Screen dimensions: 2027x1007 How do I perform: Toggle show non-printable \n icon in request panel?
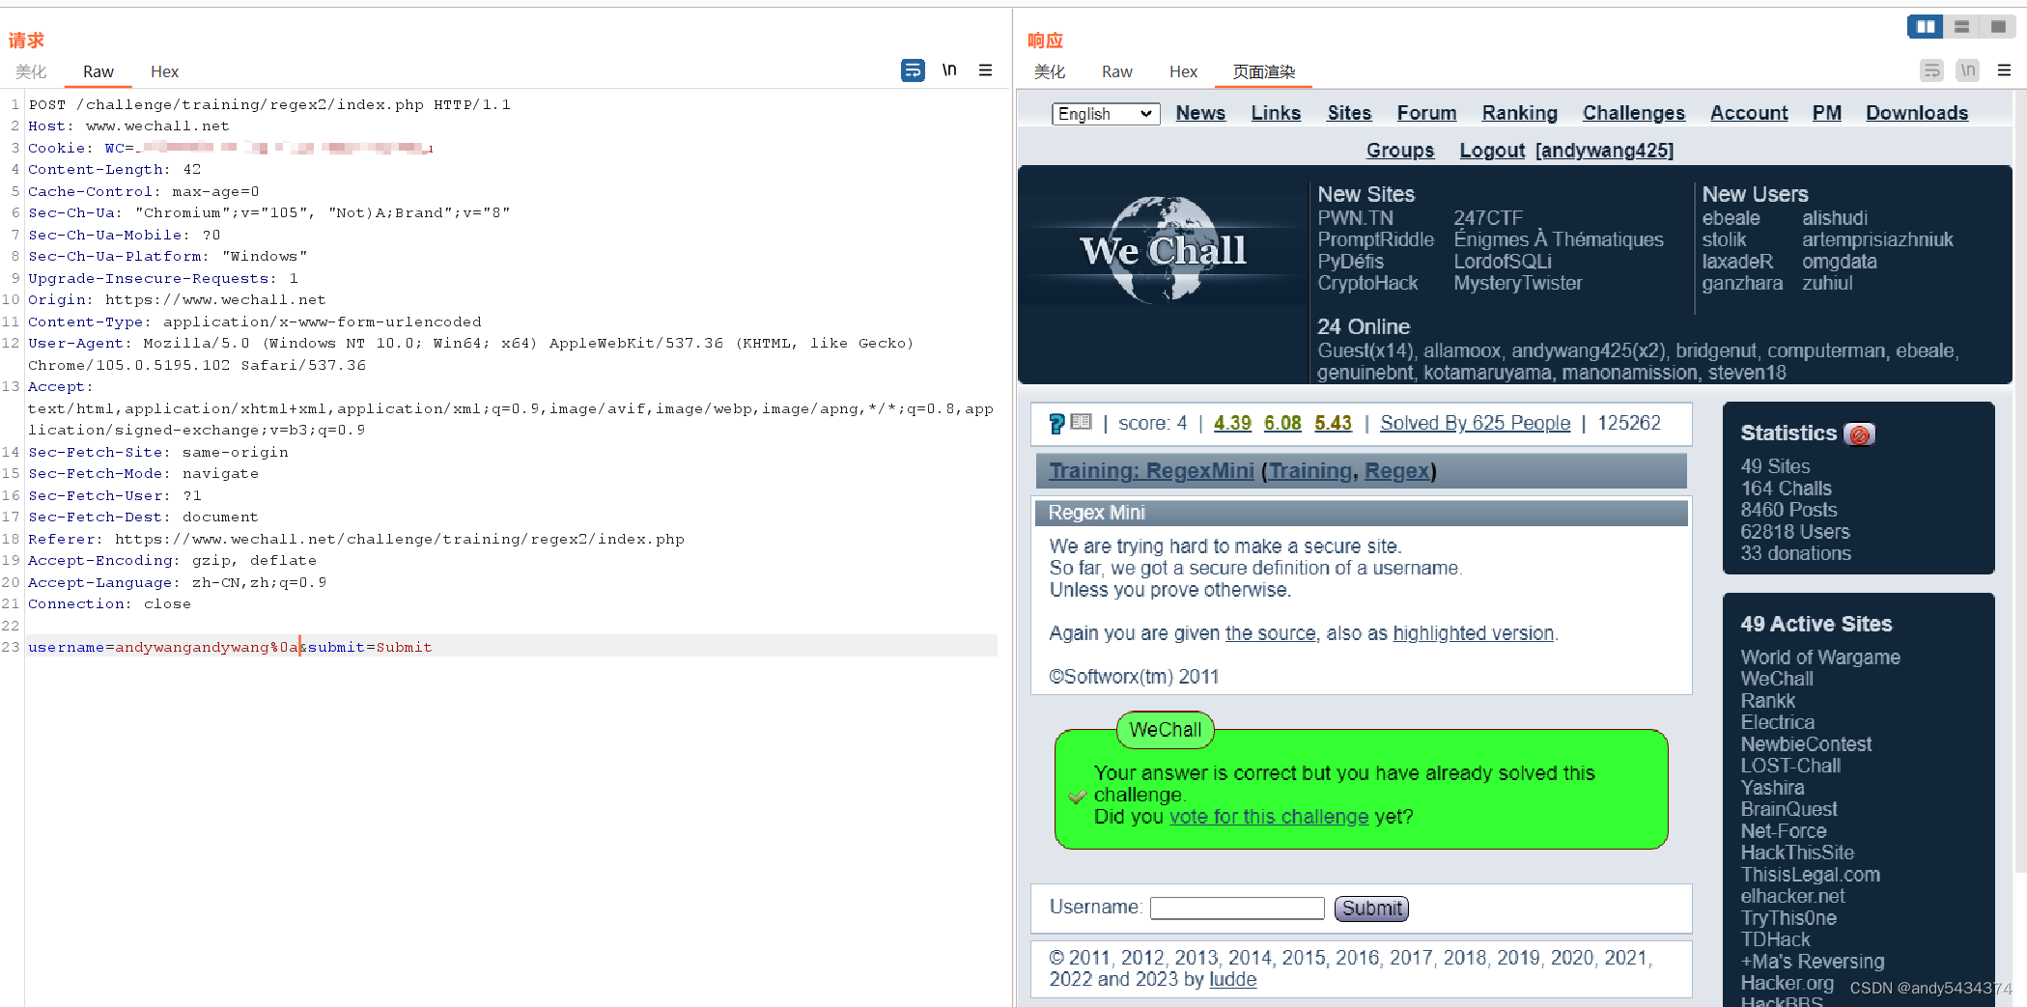click(949, 70)
